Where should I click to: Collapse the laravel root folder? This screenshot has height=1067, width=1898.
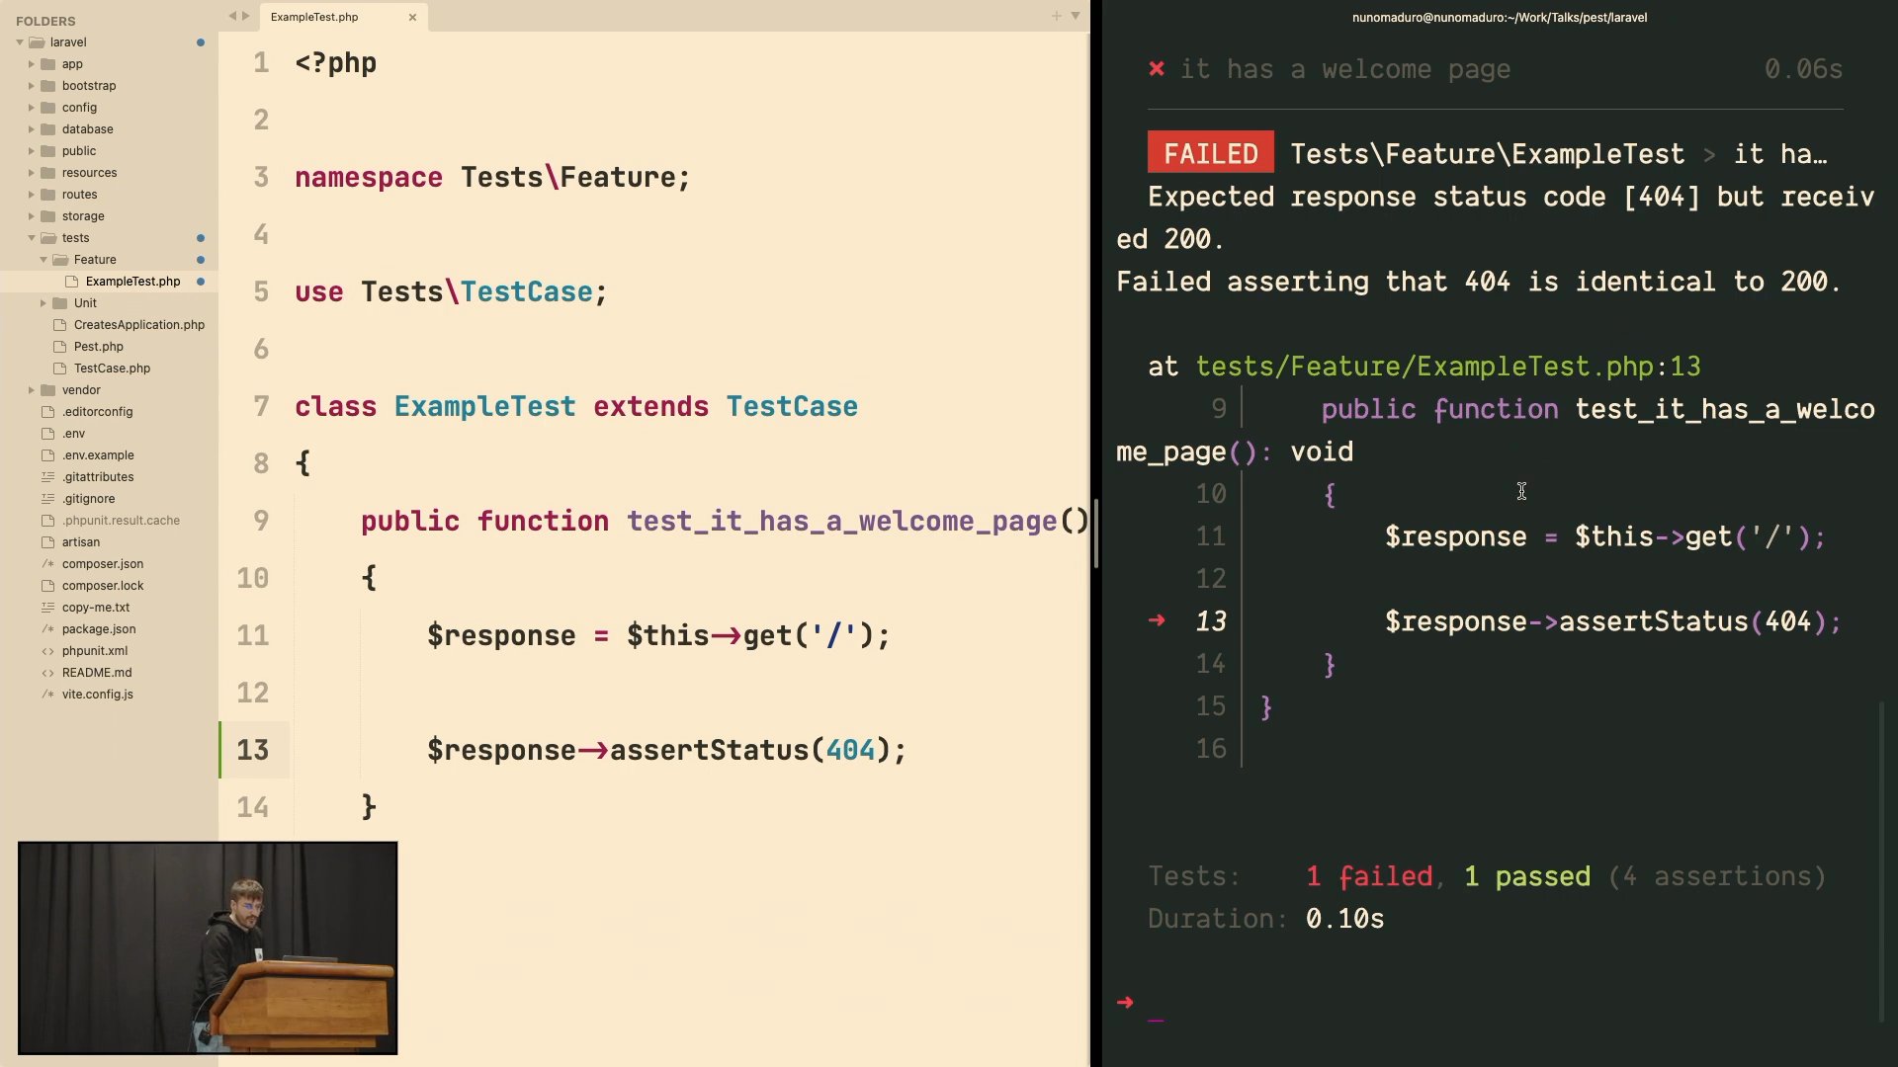coord(20,42)
